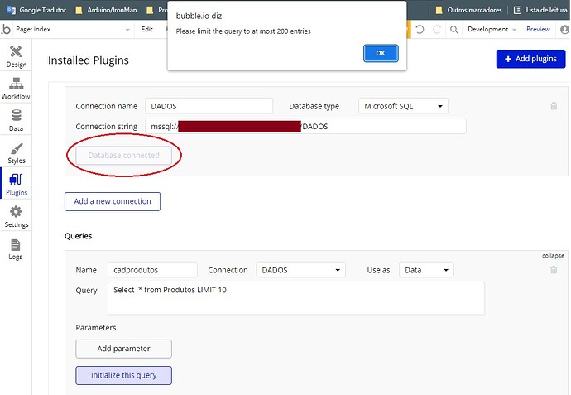This screenshot has width=571, height=395.
Task: Click the Bubble logo icon
Action: (x=6, y=29)
